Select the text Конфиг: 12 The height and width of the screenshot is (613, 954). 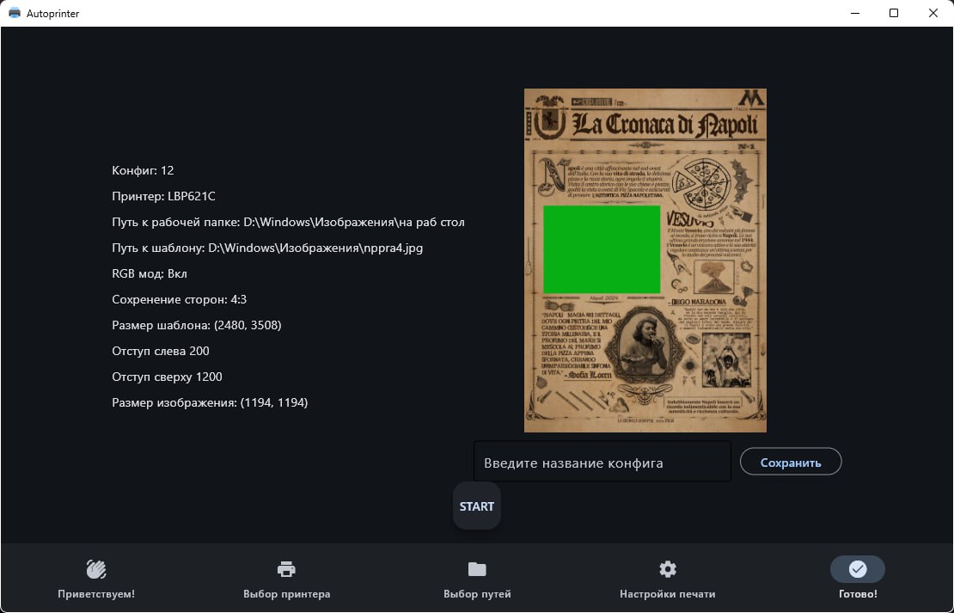click(143, 170)
